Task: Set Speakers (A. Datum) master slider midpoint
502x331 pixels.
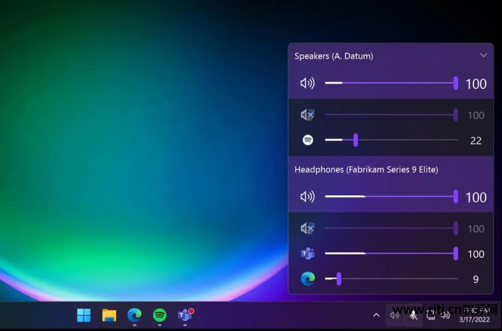Action: pyautogui.click(x=391, y=83)
